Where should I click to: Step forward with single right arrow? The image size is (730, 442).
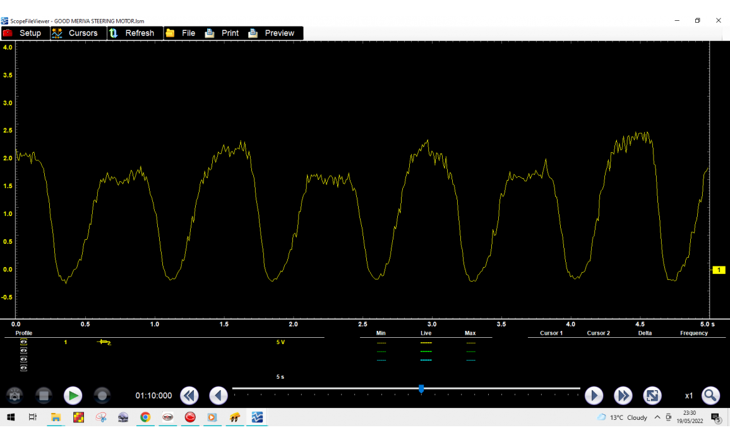click(594, 396)
